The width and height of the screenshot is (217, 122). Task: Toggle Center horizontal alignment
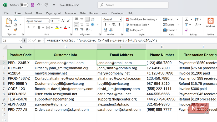point(82,25)
